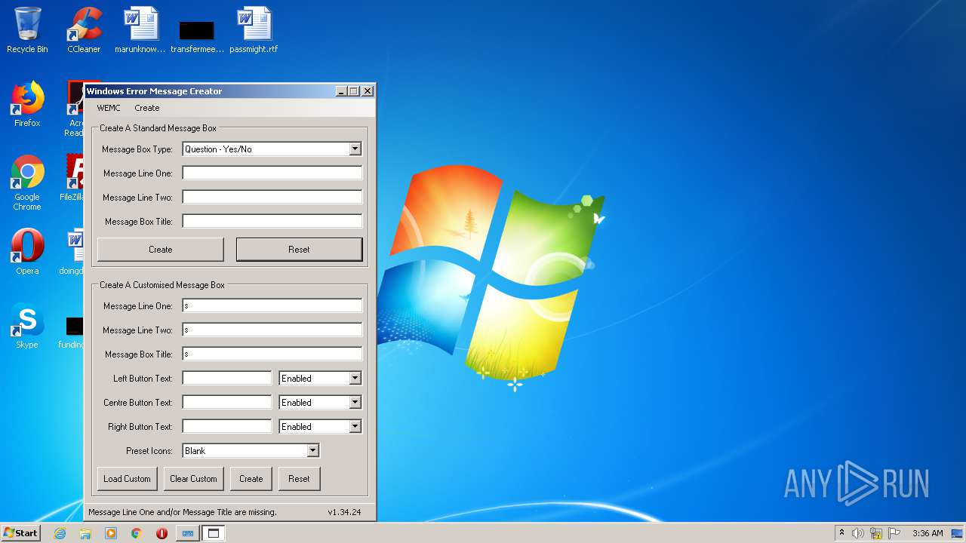The height and width of the screenshot is (543, 966).
Task: Click the Clear Custom button
Action: [x=193, y=479]
